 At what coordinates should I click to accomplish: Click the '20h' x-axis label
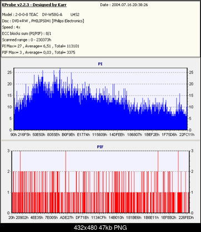tap(12, 218)
